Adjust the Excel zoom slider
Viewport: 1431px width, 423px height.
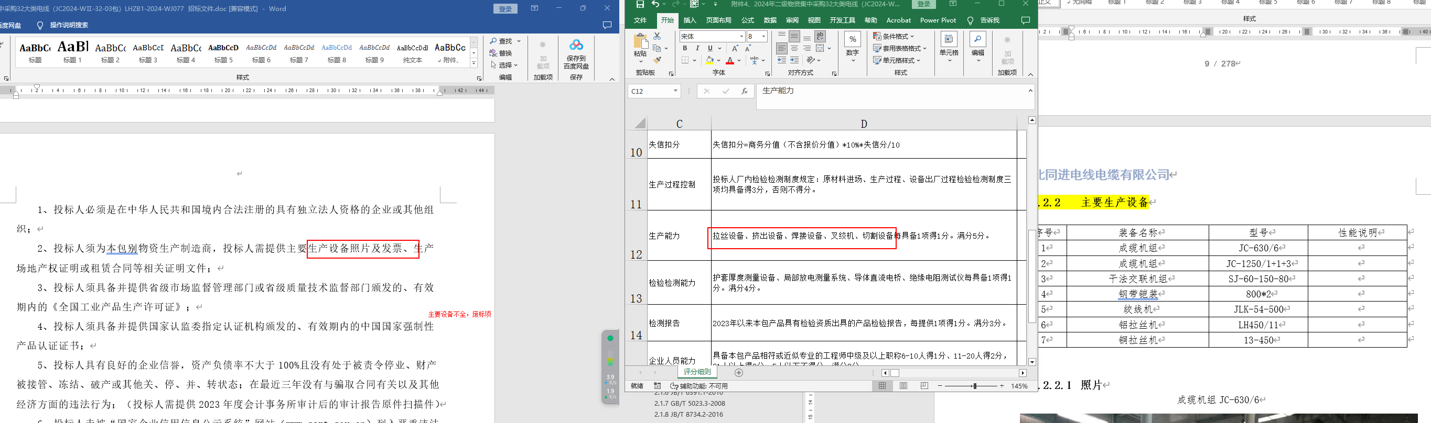[x=974, y=386]
